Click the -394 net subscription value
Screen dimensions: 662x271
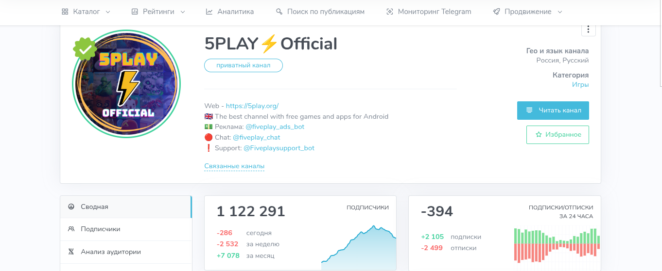click(437, 211)
